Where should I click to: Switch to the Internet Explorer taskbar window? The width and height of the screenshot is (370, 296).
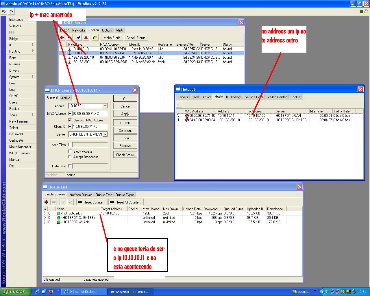[84, 292]
